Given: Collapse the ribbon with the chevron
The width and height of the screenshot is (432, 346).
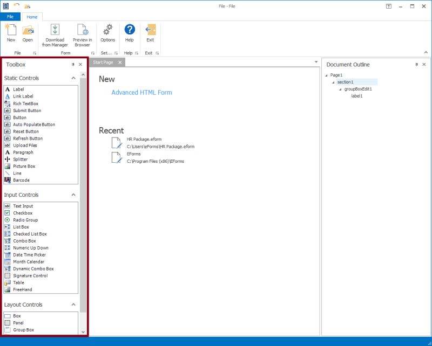Looking at the screenshot, I should point(426,52).
